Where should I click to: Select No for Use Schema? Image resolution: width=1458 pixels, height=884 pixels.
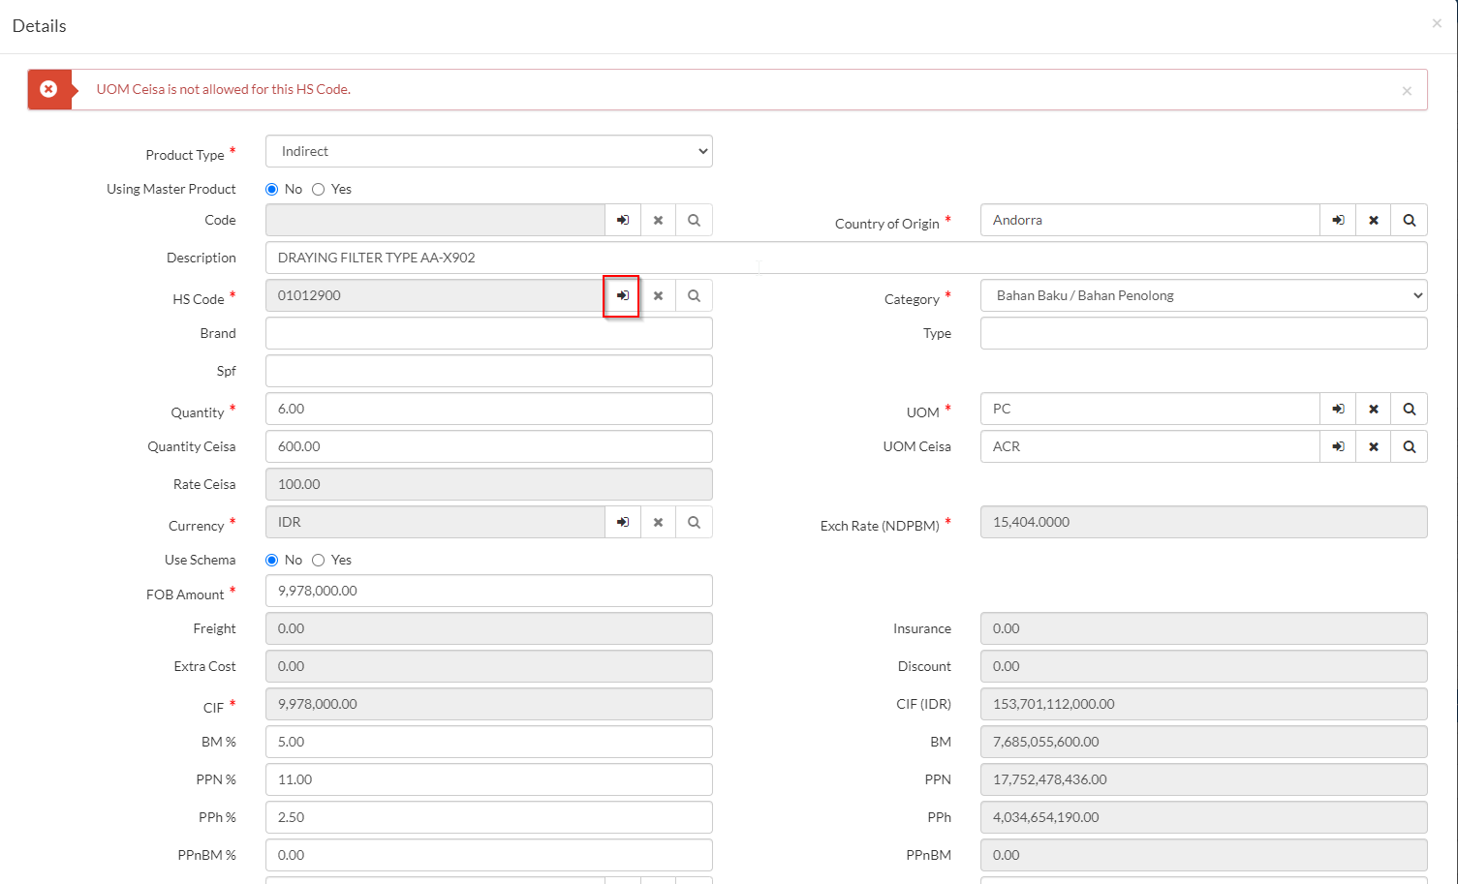[272, 561]
